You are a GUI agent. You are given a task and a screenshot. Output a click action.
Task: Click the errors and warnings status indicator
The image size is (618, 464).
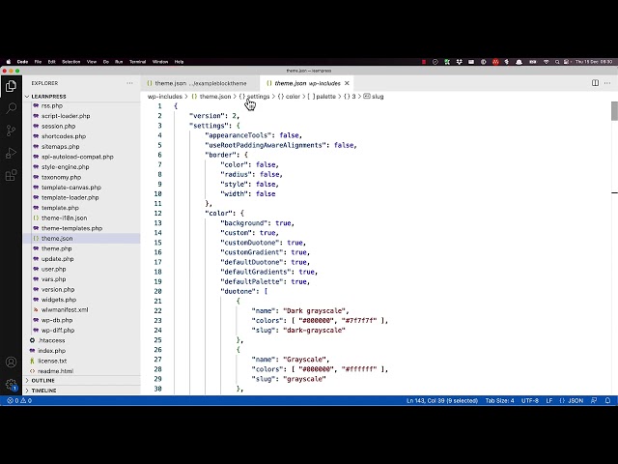tap(19, 400)
